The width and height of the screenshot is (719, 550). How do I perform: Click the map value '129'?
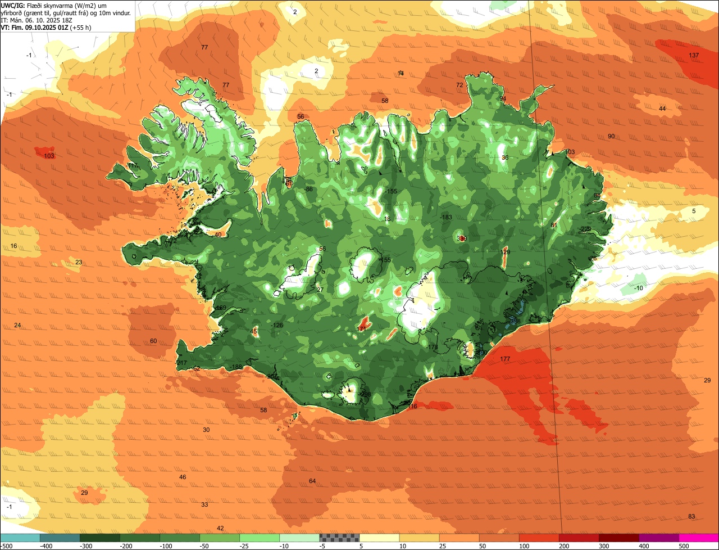(506, 253)
